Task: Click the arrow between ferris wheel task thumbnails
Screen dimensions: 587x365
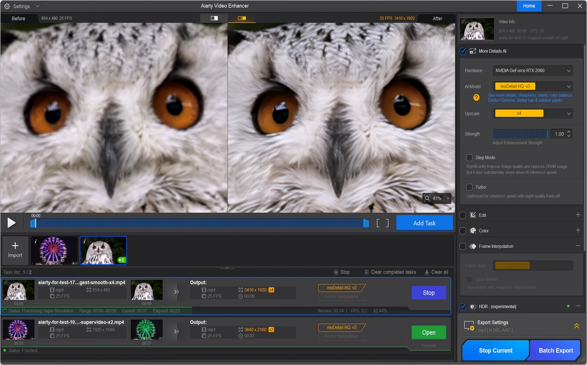Action: tap(177, 332)
